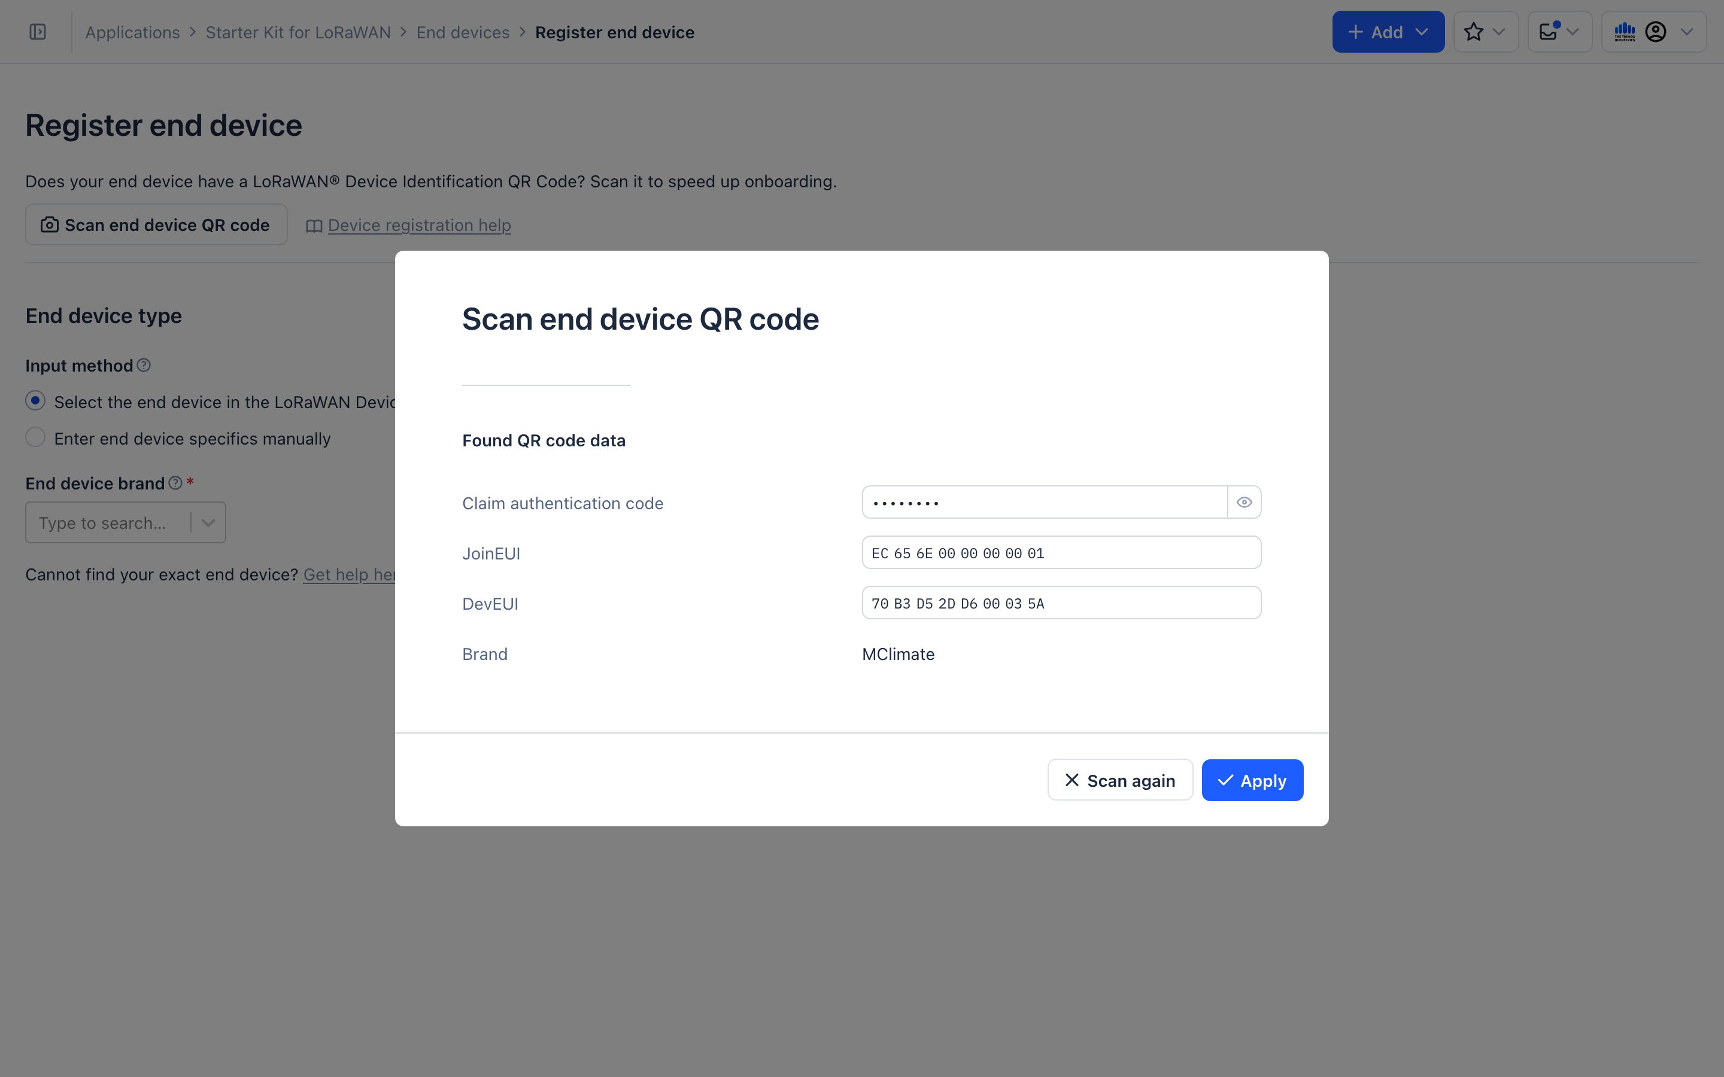Select the LoRaWAN Device Repository radio option
Image resolution: width=1724 pixels, height=1077 pixels.
pos(36,401)
